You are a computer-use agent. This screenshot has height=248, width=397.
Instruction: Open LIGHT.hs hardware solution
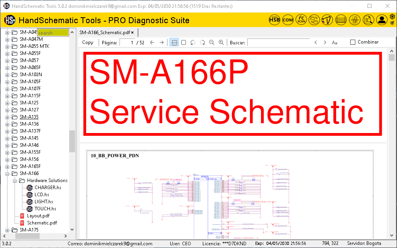point(44,201)
